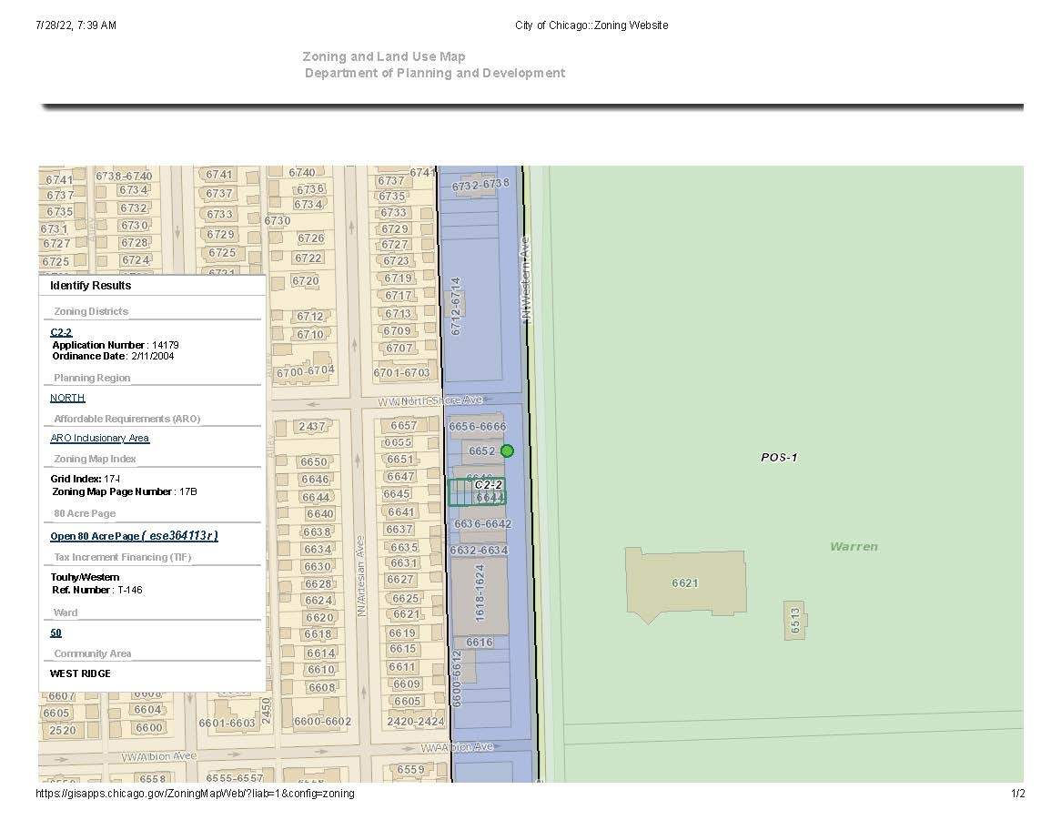
Task: Select building 6621 in Warren Park
Action: (x=685, y=583)
